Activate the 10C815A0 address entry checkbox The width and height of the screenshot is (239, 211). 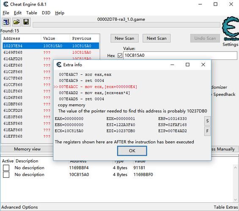click(6, 175)
